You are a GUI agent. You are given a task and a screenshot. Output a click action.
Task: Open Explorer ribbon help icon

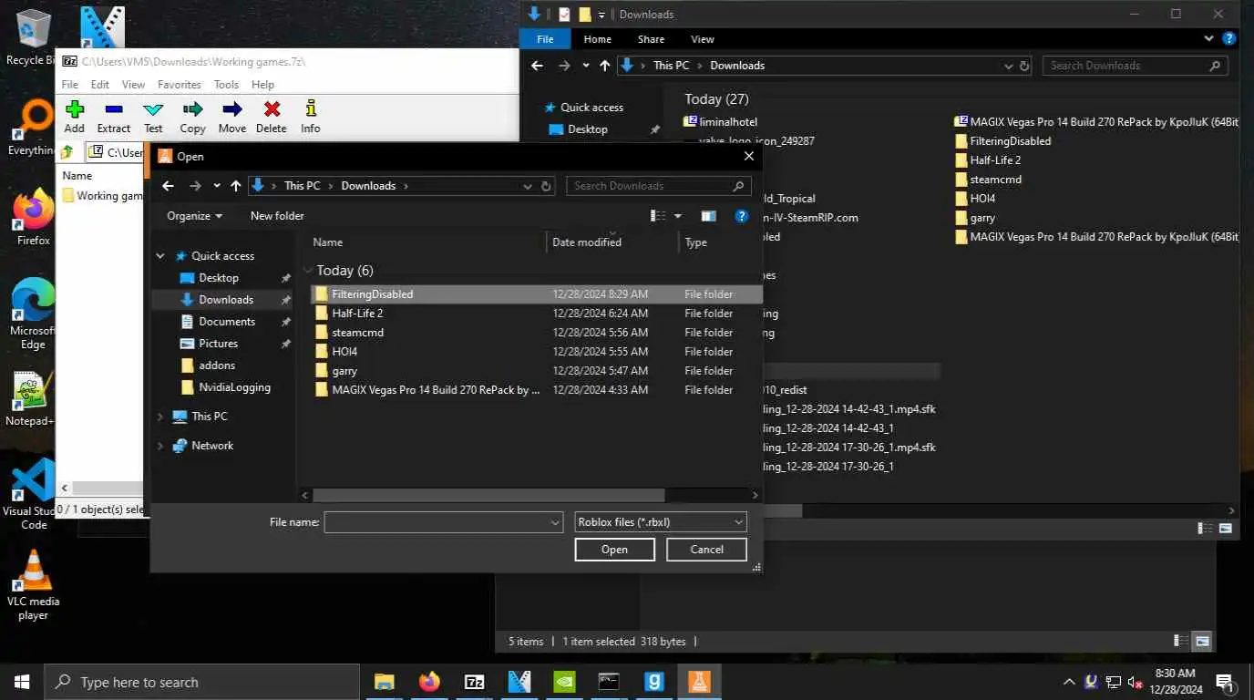pyautogui.click(x=1229, y=39)
